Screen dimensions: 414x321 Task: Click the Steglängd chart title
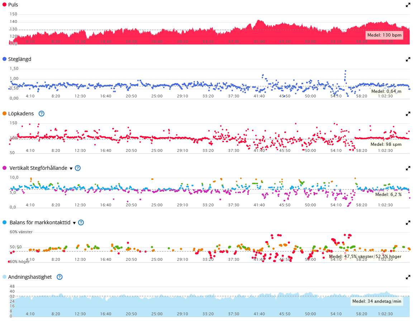[x=20, y=59]
